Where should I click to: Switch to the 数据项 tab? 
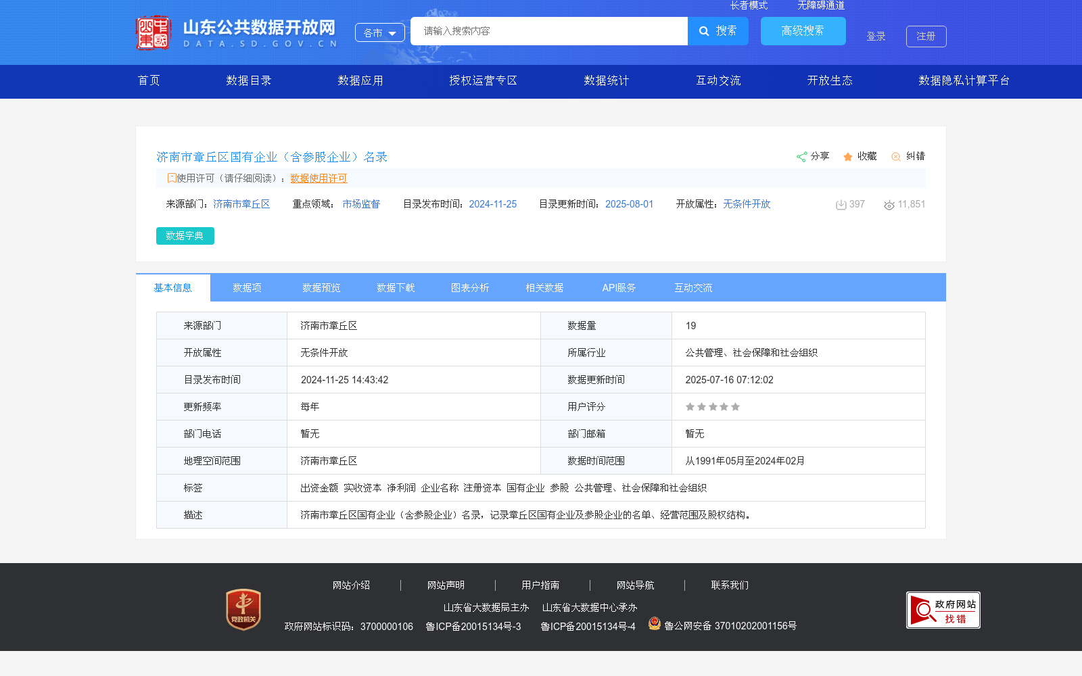click(248, 288)
